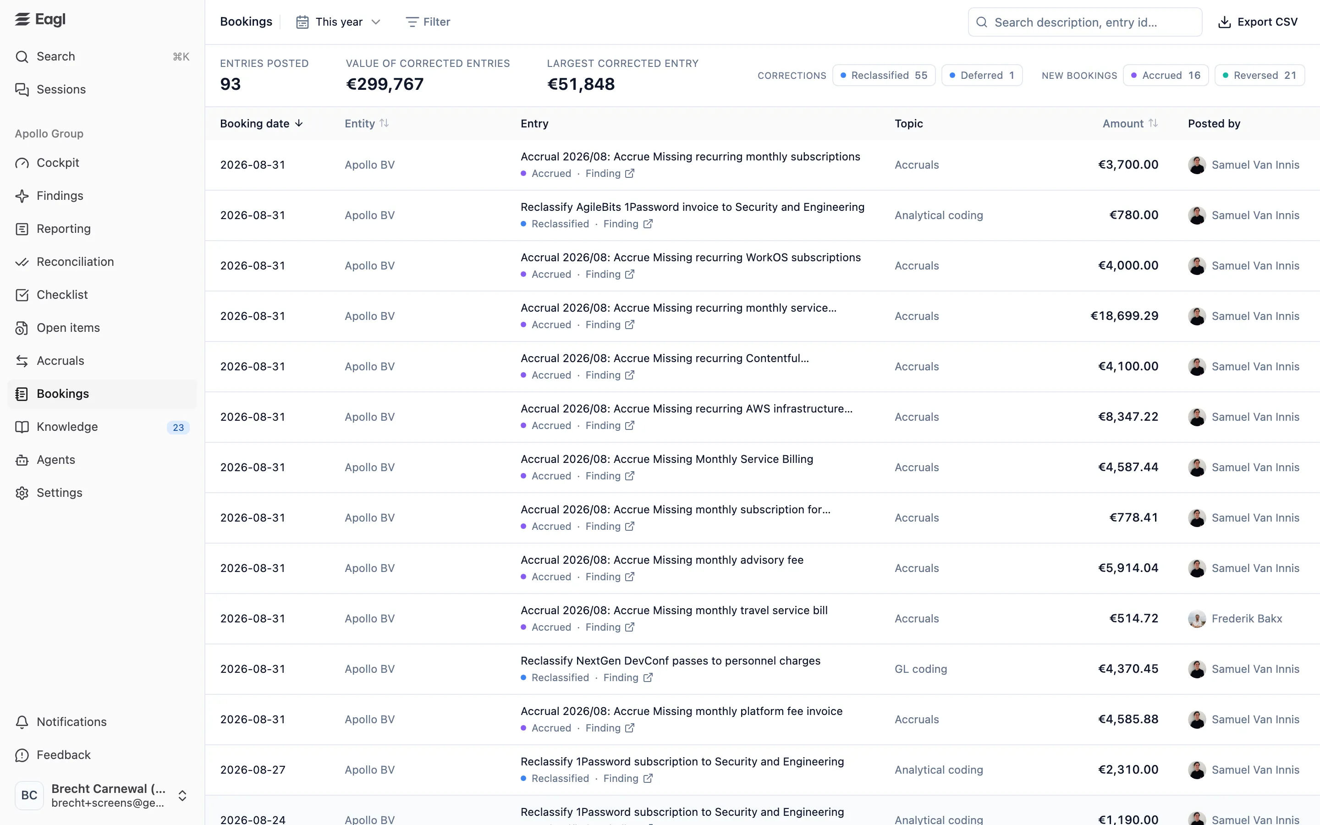
Task: Sort by Booking date column header
Action: tap(261, 124)
